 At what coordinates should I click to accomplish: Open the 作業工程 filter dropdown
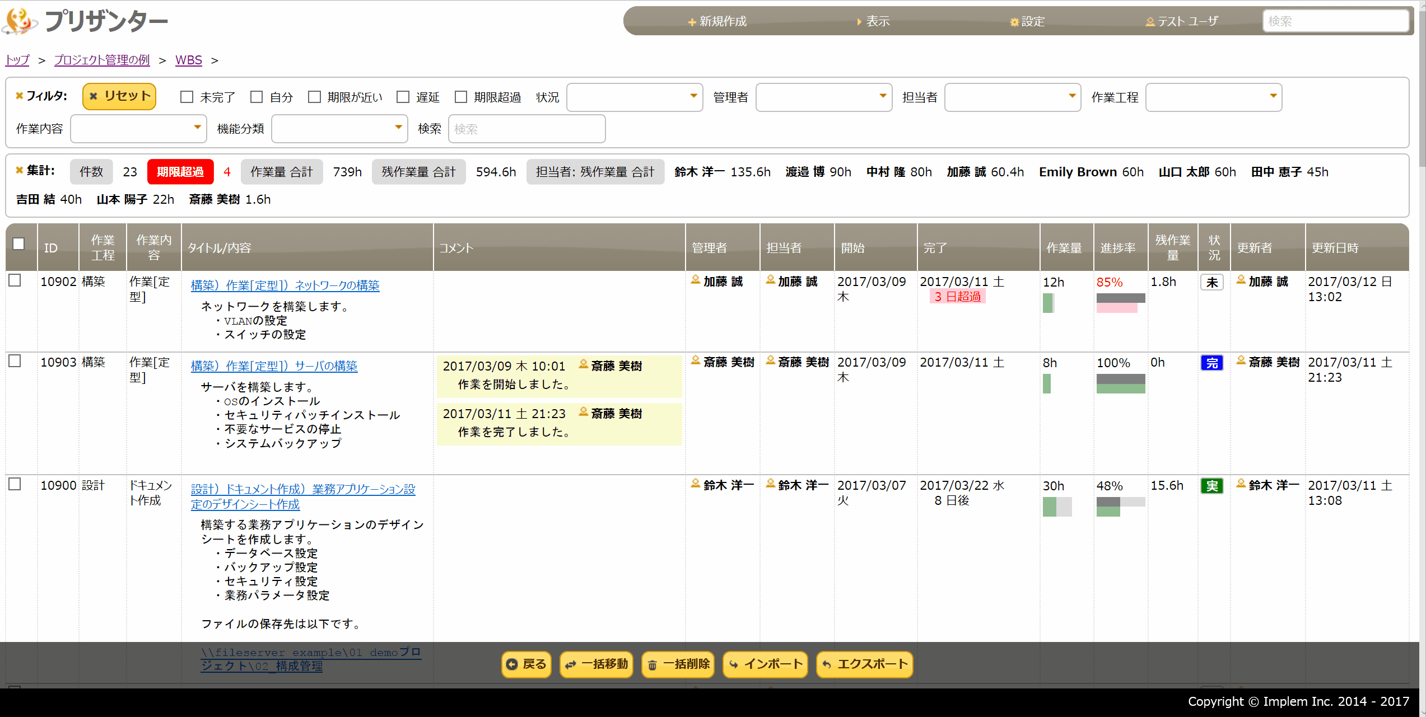pos(1214,97)
